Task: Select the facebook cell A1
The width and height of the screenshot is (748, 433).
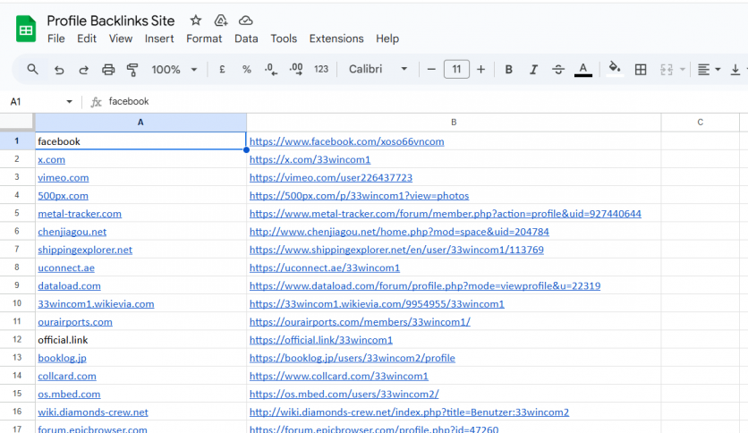Action: coord(140,141)
